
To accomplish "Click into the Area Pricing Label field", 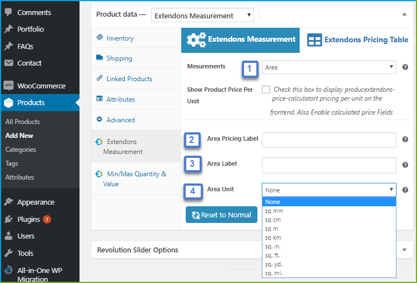I will point(329,140).
